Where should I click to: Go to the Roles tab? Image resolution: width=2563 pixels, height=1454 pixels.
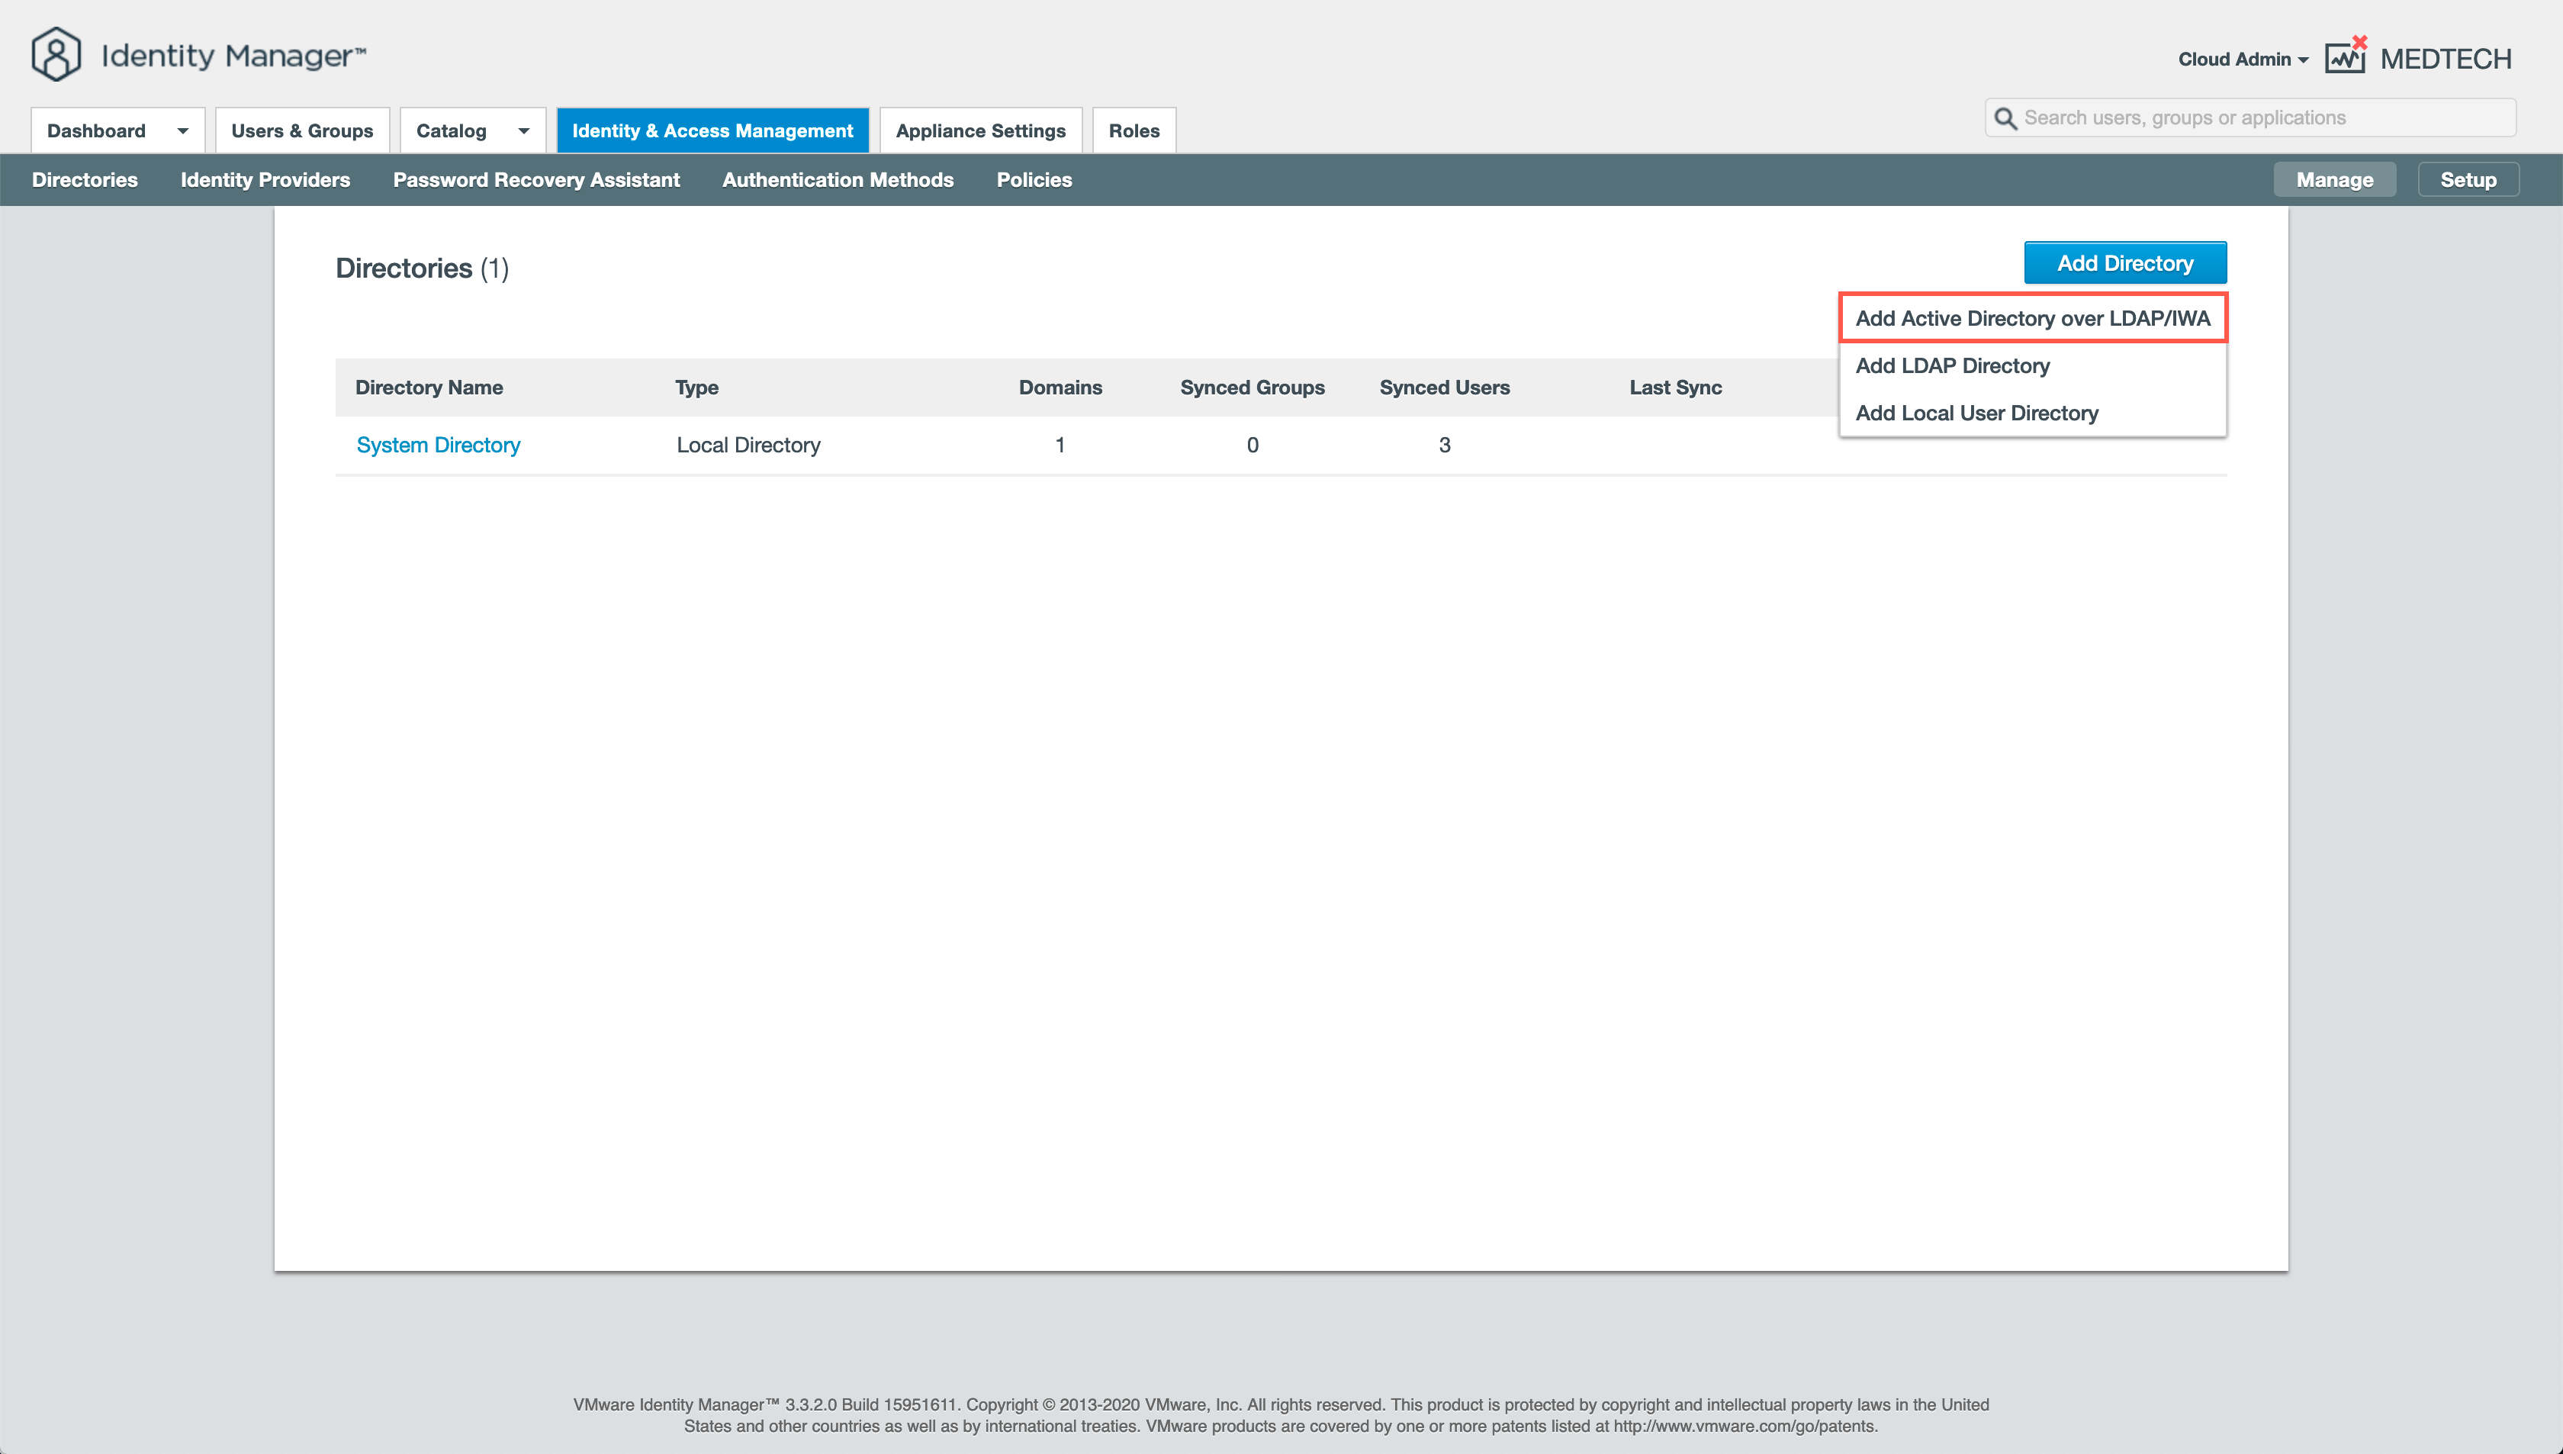(1134, 130)
